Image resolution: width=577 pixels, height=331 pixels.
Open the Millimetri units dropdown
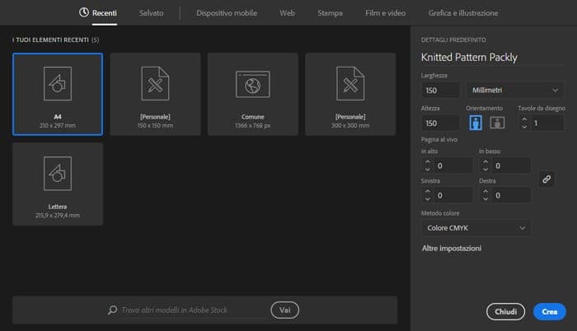pyautogui.click(x=514, y=89)
